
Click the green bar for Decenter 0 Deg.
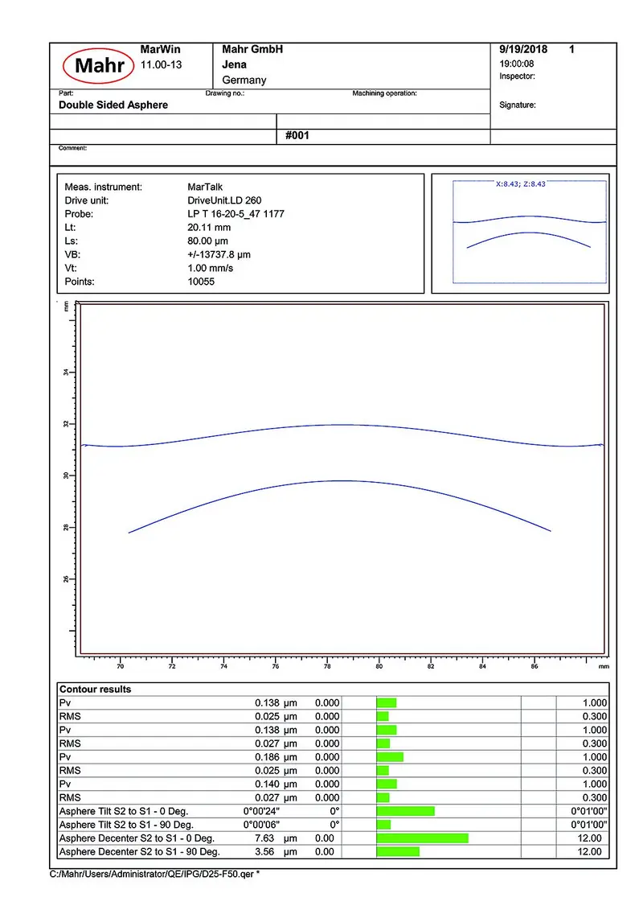[x=422, y=838]
